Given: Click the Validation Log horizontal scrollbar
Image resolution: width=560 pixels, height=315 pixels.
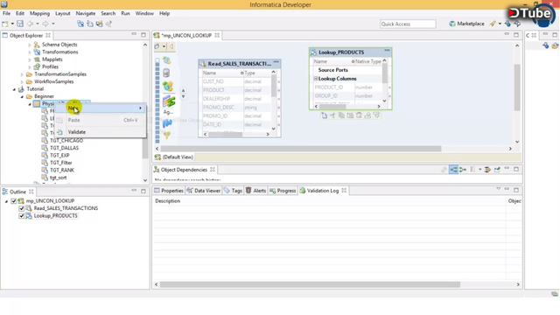Looking at the screenshot, I should pos(310,284).
